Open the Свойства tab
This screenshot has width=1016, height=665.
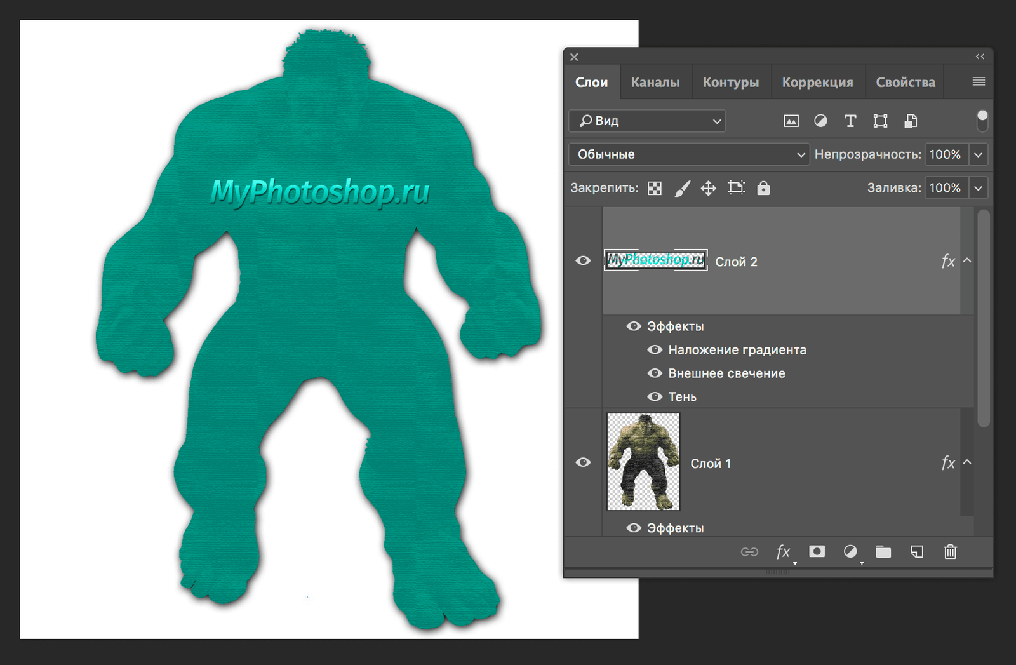tap(906, 83)
